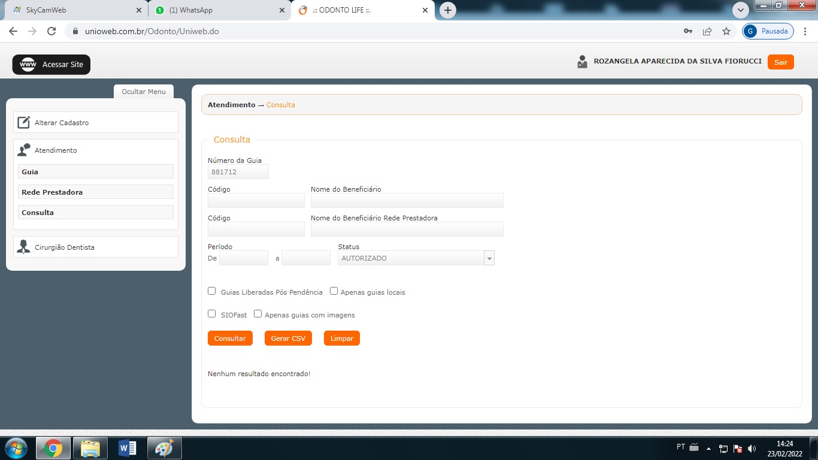Open the Status dropdown showing AUTORIZADO
This screenshot has height=460, width=818.
416,258
